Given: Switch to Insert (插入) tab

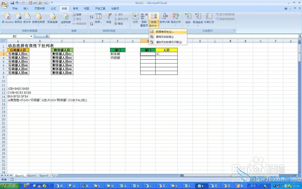Looking at the screenshot, I should [26, 8].
